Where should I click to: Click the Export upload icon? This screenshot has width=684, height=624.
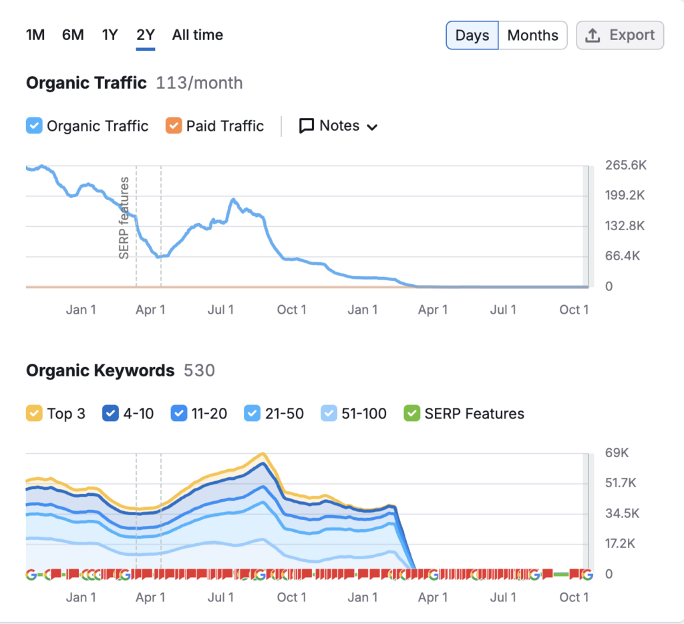point(592,35)
